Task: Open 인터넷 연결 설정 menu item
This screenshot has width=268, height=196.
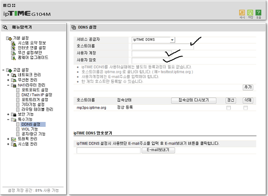Action: pyautogui.click(x=32, y=48)
